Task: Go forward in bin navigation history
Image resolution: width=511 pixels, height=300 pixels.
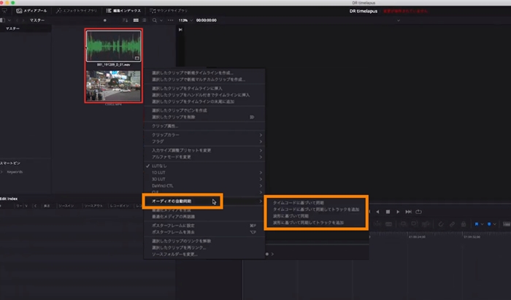Action: point(23,20)
